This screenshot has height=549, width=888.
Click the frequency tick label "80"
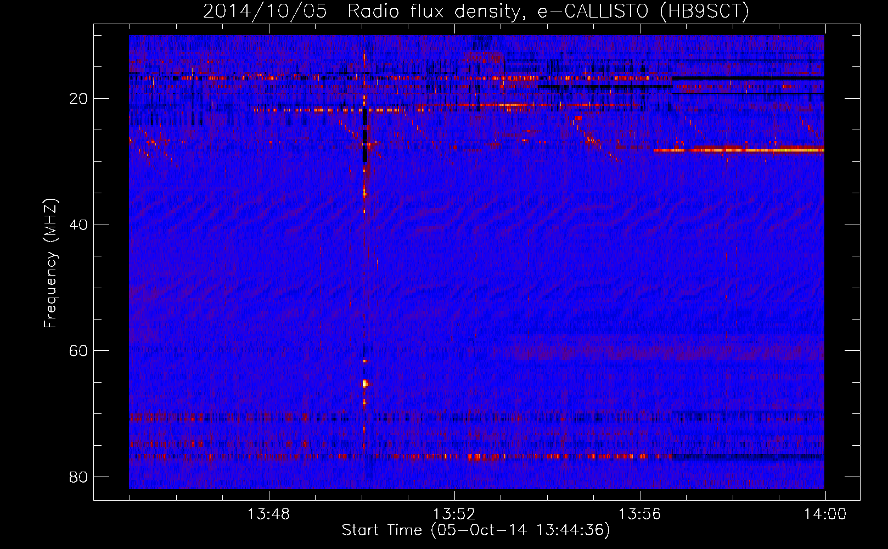[x=78, y=477]
